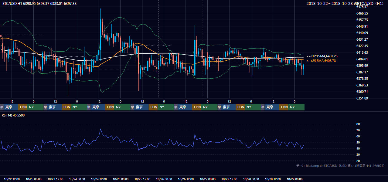The width and height of the screenshot is (388, 182).
Task: Click price axis label 6440.09
Action: point(362,33)
